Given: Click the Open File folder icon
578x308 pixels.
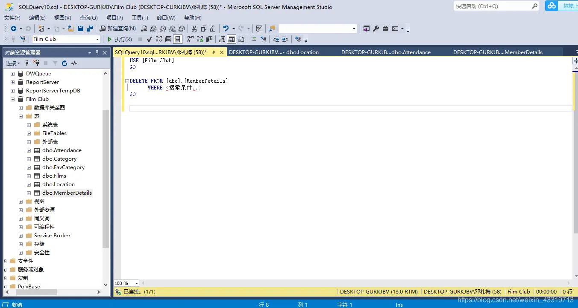Looking at the screenshot, I should (71, 29).
